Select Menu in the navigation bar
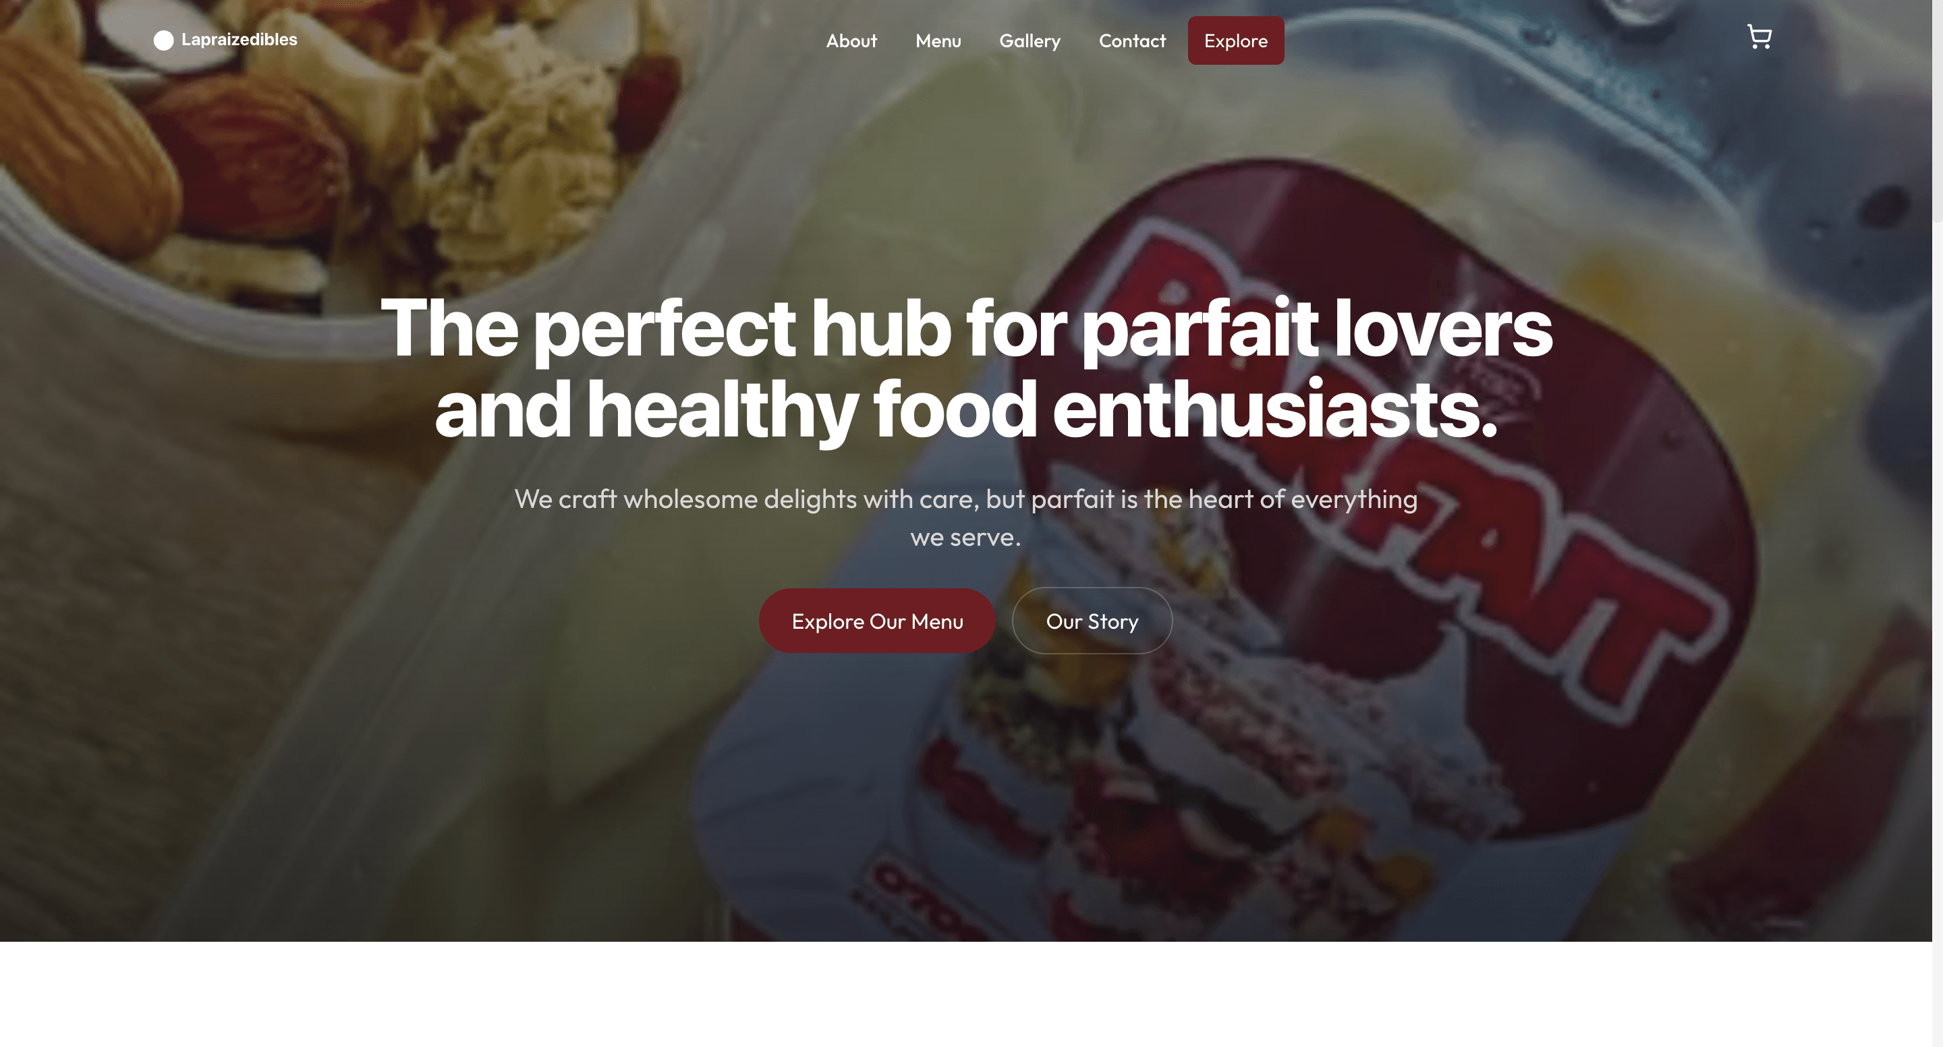 pyautogui.click(x=938, y=40)
